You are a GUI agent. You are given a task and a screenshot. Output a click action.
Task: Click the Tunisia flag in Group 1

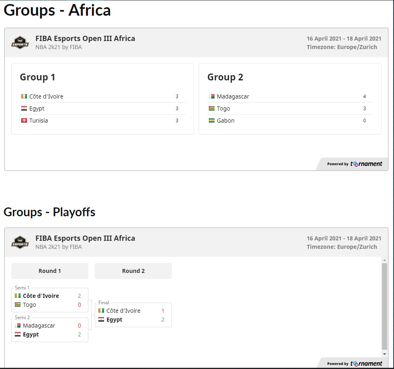click(x=24, y=121)
